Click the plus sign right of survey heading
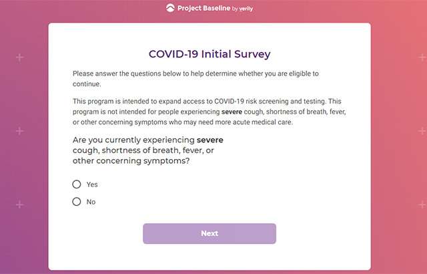This screenshot has height=274, width=427. (x=421, y=57)
